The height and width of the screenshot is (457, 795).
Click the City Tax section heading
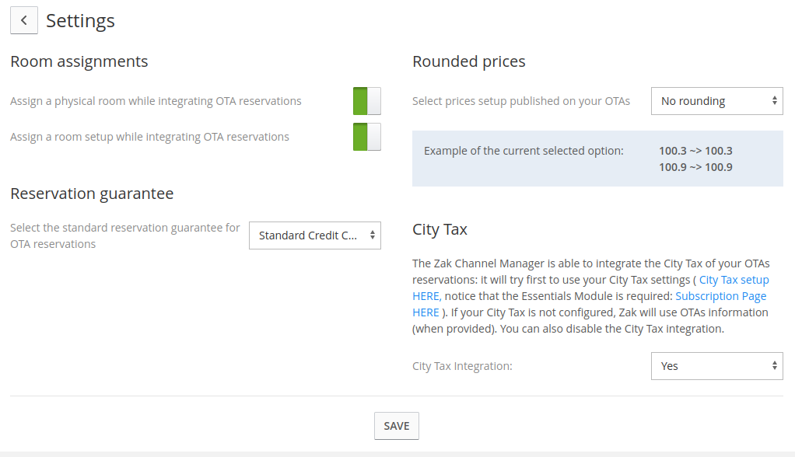(x=440, y=229)
